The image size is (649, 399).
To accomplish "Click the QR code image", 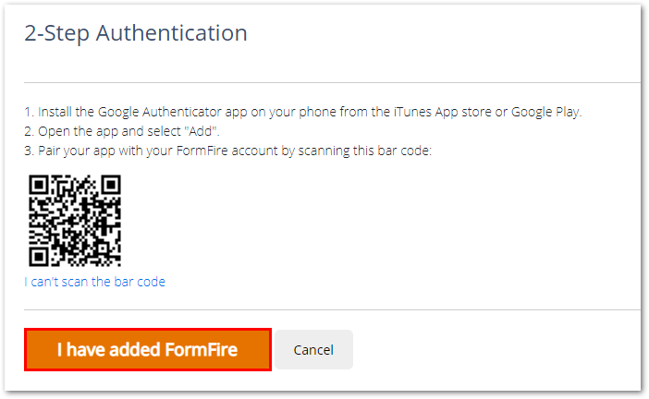I will pyautogui.click(x=75, y=221).
